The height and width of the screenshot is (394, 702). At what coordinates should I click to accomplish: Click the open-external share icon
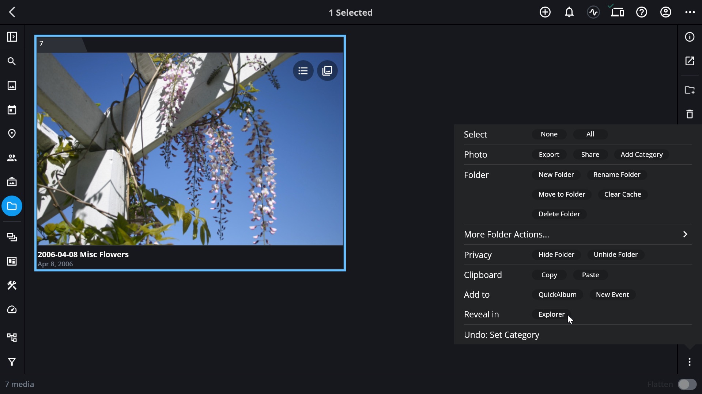click(690, 61)
